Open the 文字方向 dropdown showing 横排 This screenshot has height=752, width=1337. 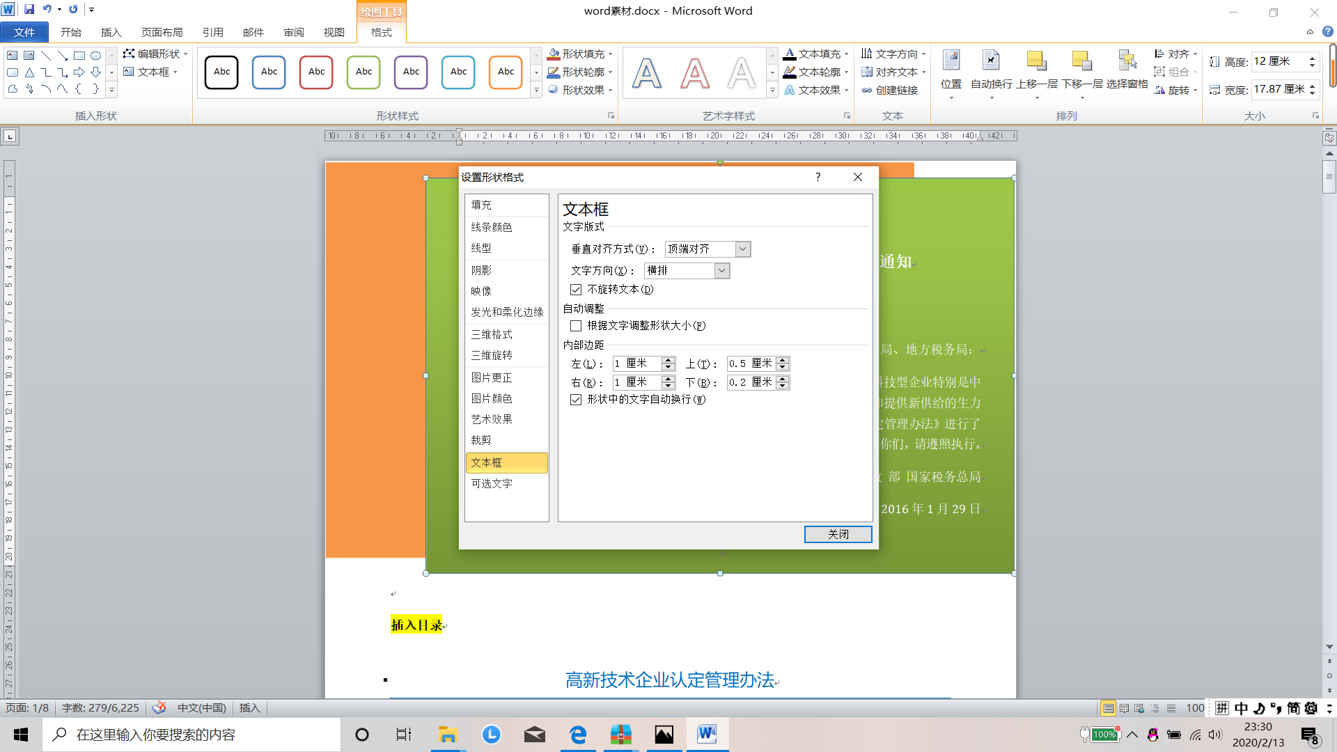coord(721,270)
